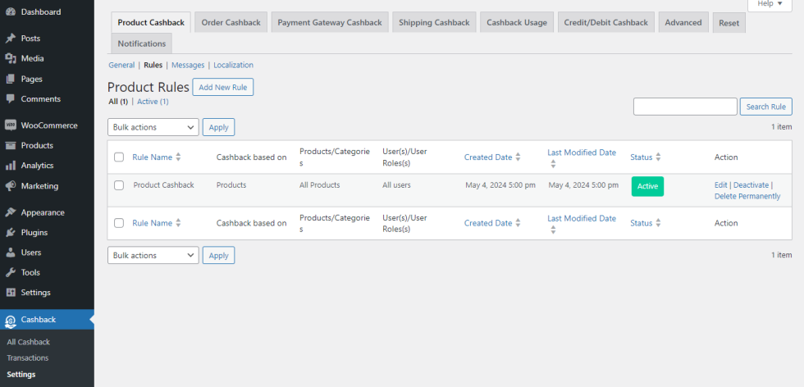Tick the Product Cashback row checkbox

tap(119, 185)
